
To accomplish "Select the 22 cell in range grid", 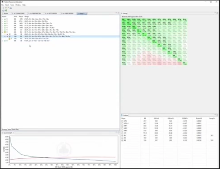I will (x=185, y=63).
